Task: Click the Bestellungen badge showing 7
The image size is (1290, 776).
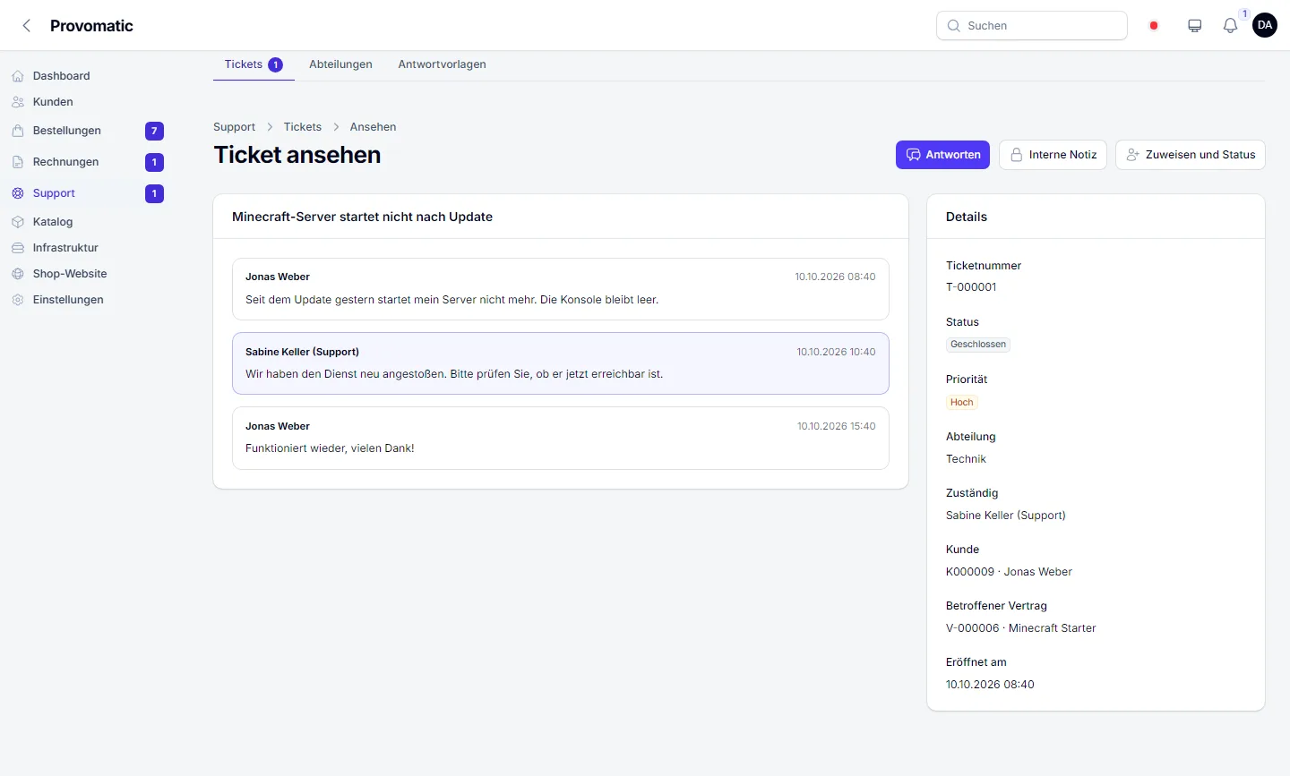Action: tap(154, 131)
